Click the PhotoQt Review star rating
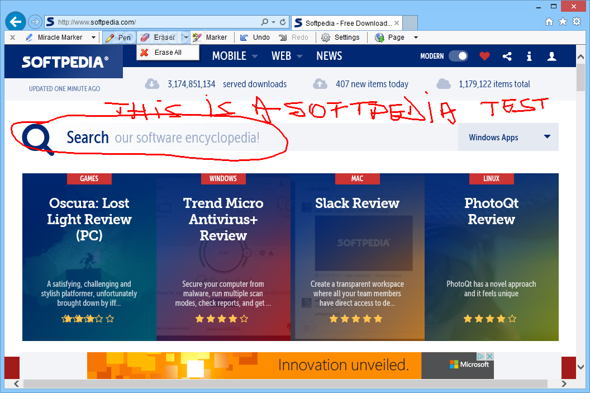 tap(489, 319)
